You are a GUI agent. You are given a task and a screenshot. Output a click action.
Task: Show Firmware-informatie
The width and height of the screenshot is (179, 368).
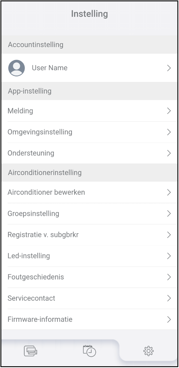(x=40, y=319)
